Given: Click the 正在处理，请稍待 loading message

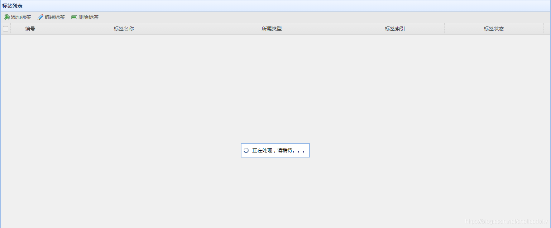Looking at the screenshot, I should point(279,150).
